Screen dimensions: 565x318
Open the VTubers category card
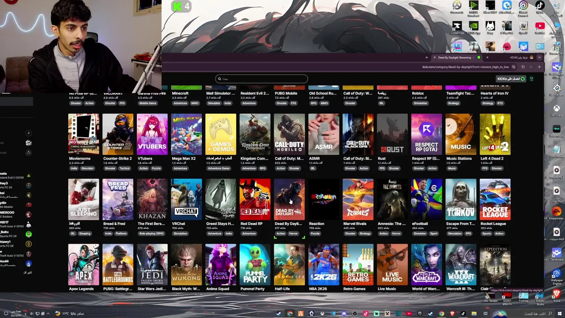152,134
